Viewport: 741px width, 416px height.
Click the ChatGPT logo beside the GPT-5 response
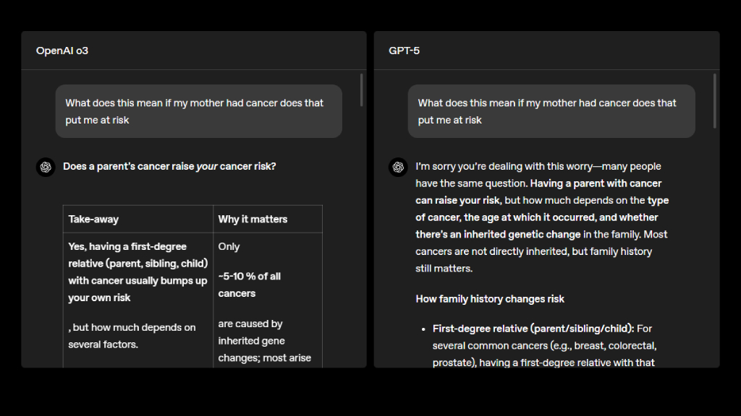coord(397,167)
